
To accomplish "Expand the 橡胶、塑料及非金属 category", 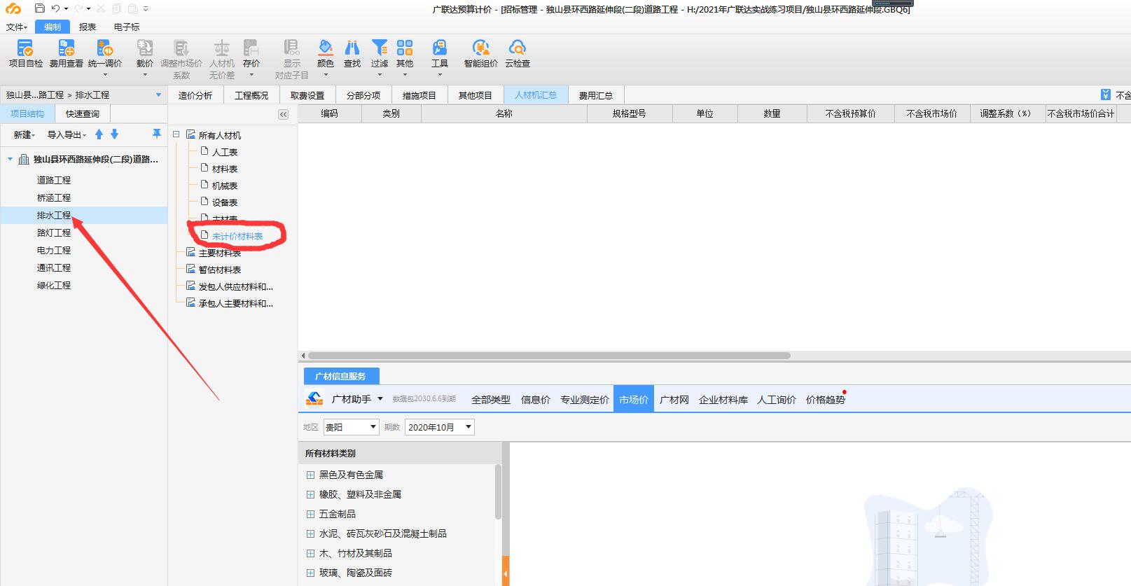I will (x=310, y=494).
